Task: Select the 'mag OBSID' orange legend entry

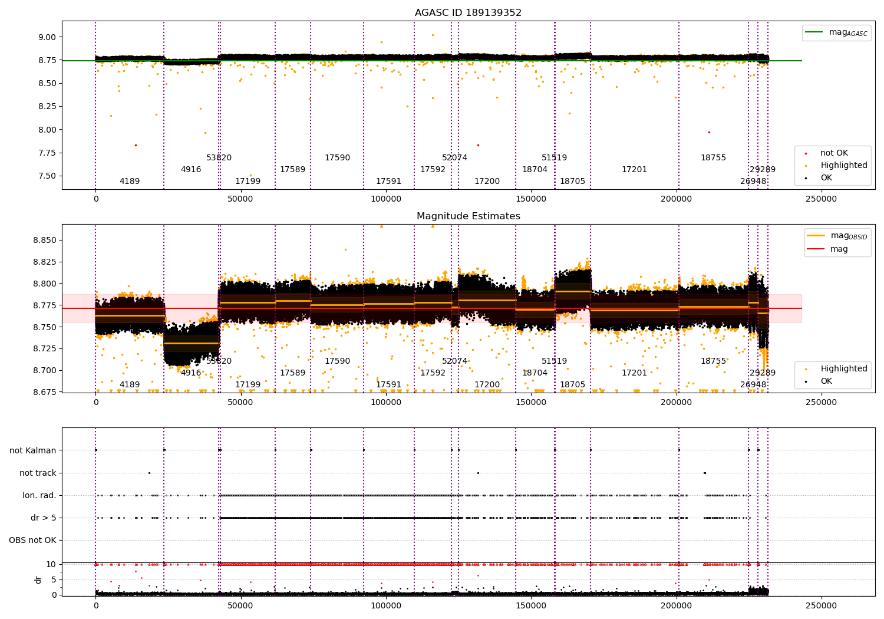Action: (837, 236)
